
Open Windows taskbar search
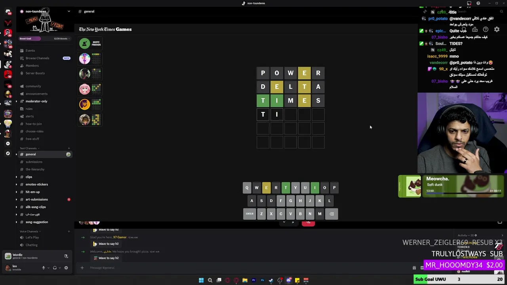[210, 280]
